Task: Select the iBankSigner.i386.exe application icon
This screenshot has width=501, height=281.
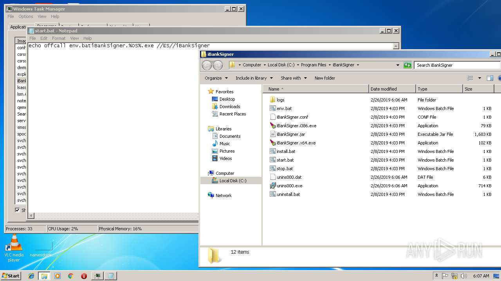Action: pyautogui.click(x=273, y=126)
